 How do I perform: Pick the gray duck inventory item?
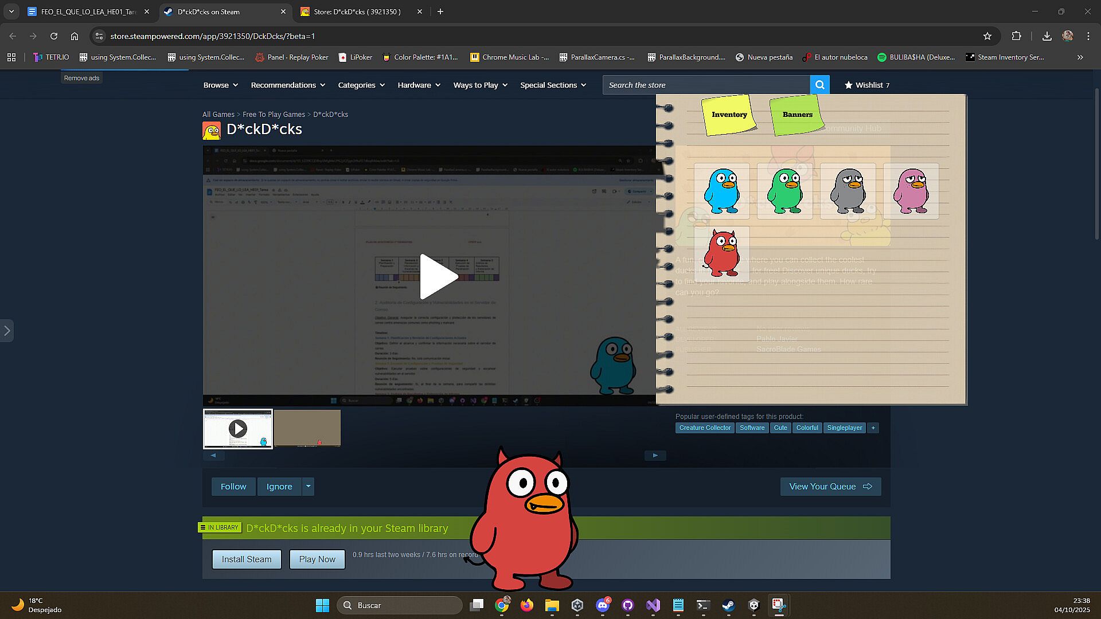click(848, 191)
